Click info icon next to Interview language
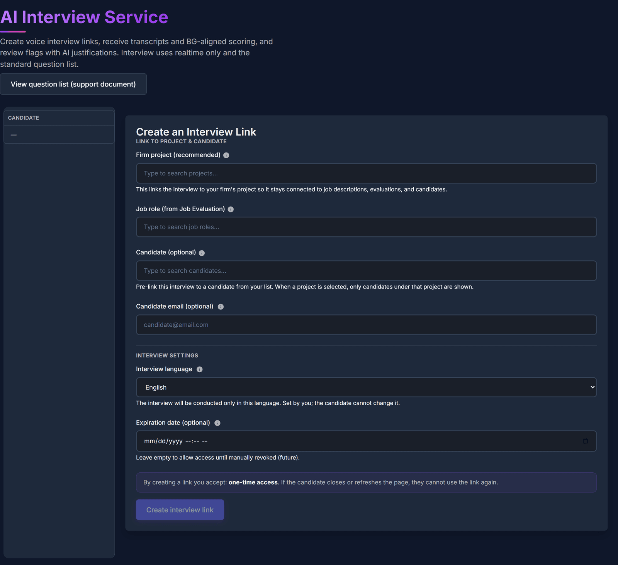618x565 pixels. pos(200,369)
